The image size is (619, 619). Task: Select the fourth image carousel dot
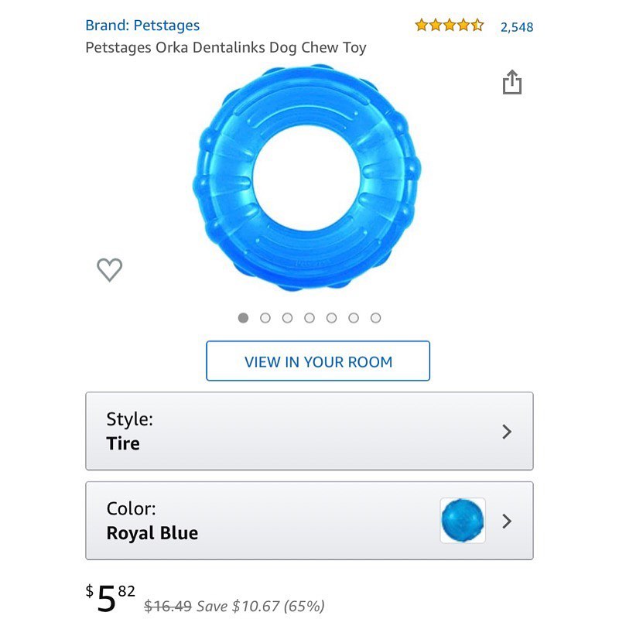click(x=309, y=318)
